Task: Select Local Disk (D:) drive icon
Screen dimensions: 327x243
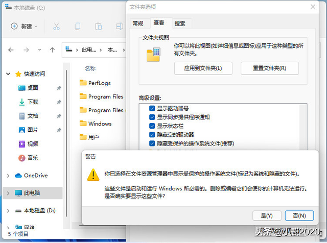Action: click(18, 211)
